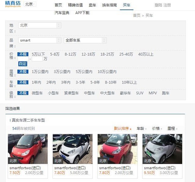Open the red smartfortwo 7.50万 photo

[28, 149]
